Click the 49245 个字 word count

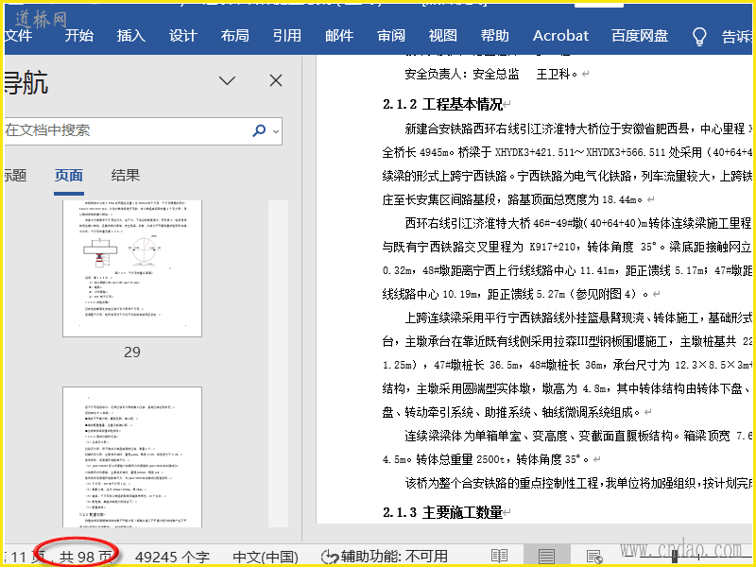pyautogui.click(x=172, y=558)
